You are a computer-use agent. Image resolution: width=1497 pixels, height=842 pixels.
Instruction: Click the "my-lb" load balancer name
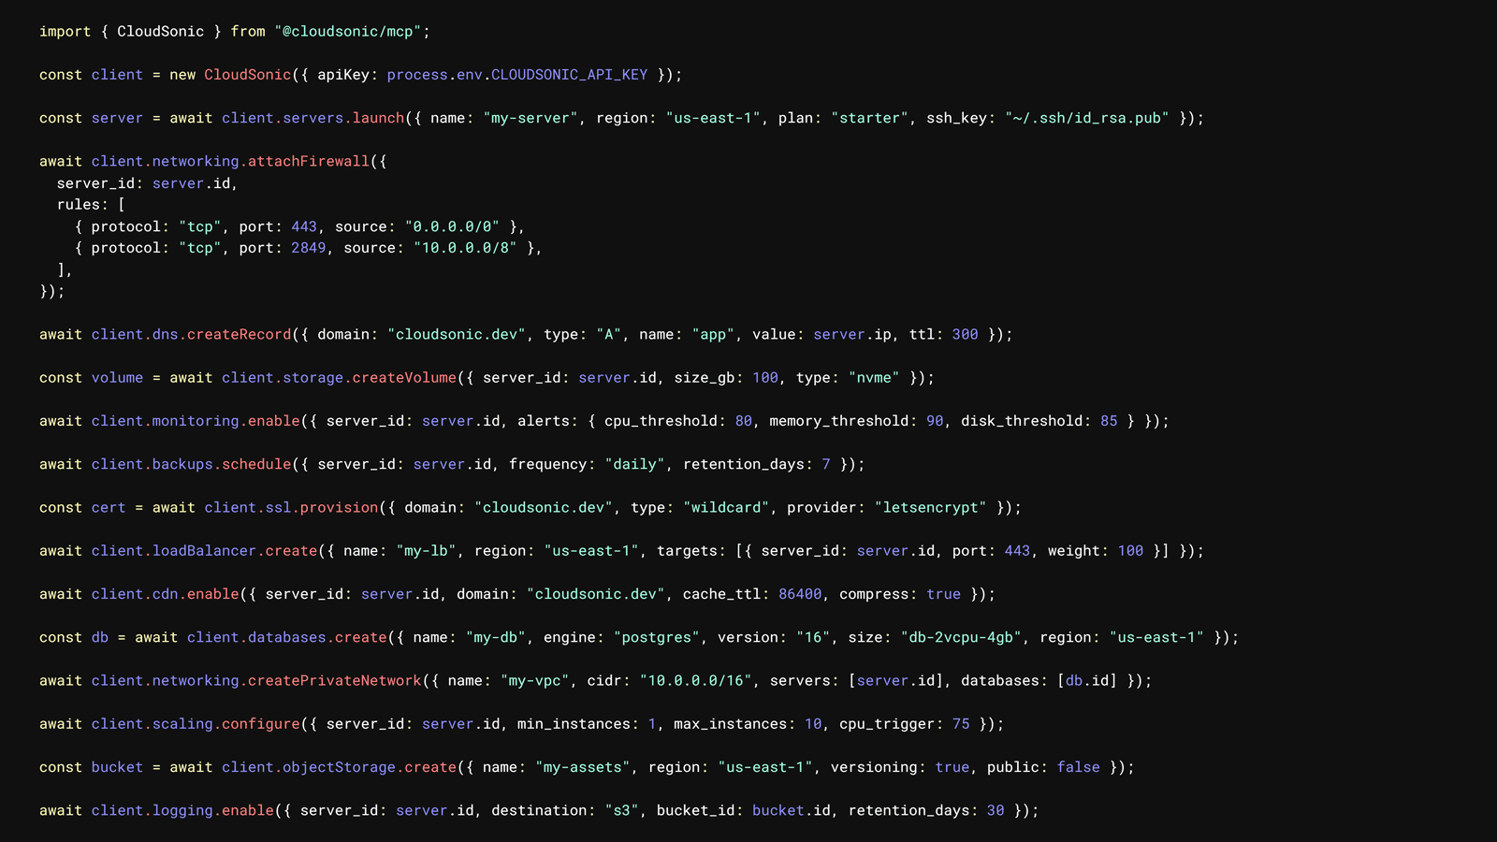pos(426,551)
